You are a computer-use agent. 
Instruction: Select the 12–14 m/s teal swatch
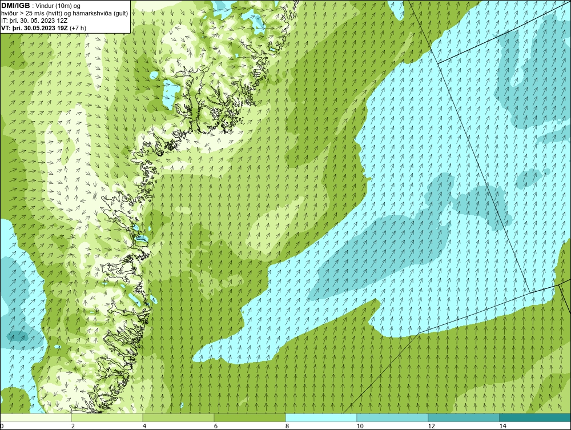[x=464, y=417]
